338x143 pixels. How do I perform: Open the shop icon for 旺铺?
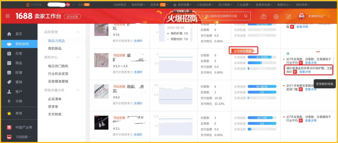coord(9,73)
